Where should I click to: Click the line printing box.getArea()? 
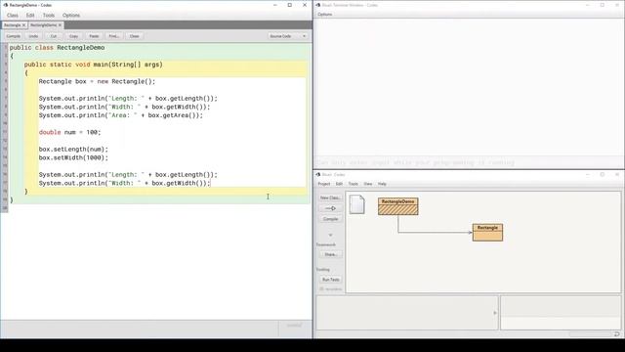[121, 115]
